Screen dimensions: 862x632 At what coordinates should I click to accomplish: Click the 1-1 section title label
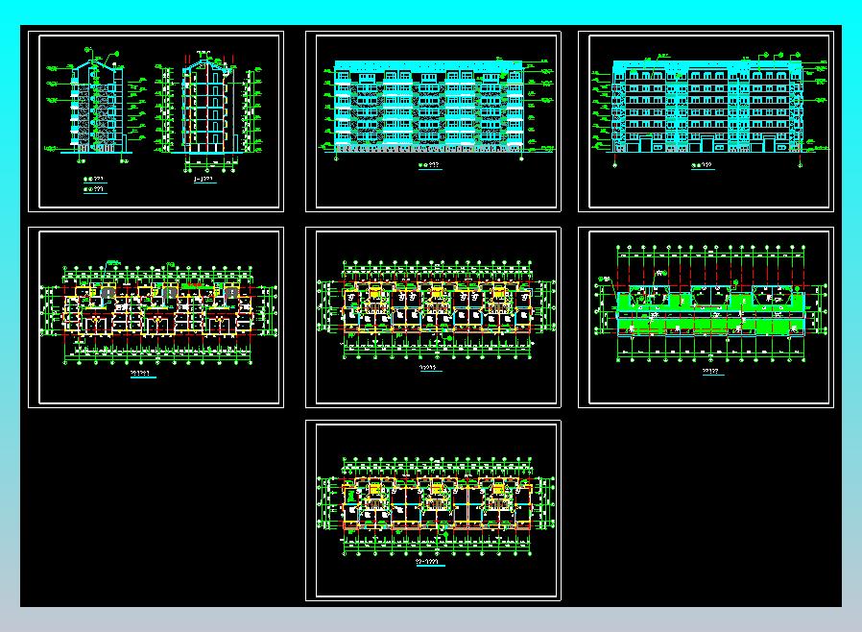(204, 180)
